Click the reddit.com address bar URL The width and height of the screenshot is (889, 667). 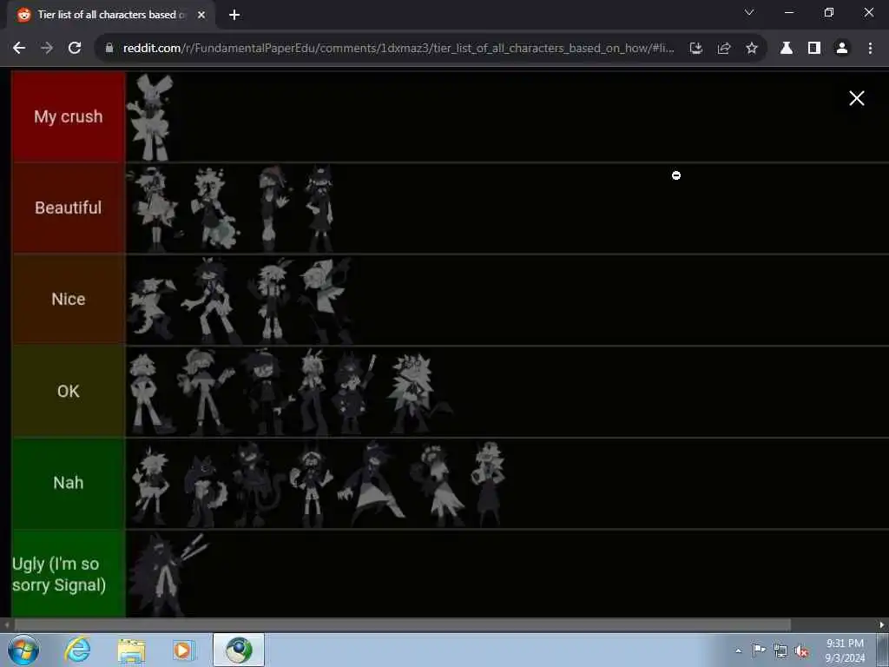pos(398,49)
